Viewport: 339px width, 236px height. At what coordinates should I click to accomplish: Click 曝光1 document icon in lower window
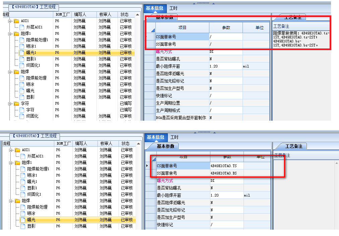click(23, 182)
